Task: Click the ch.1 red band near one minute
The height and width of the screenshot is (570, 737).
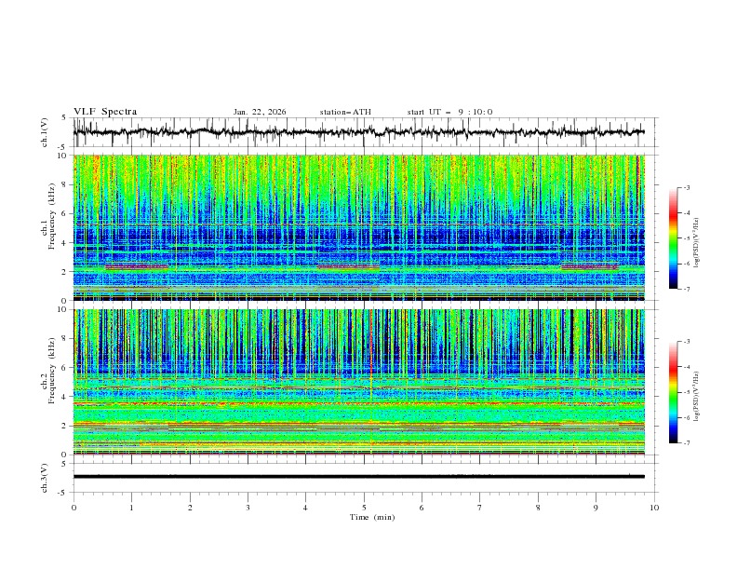Action: point(137,267)
